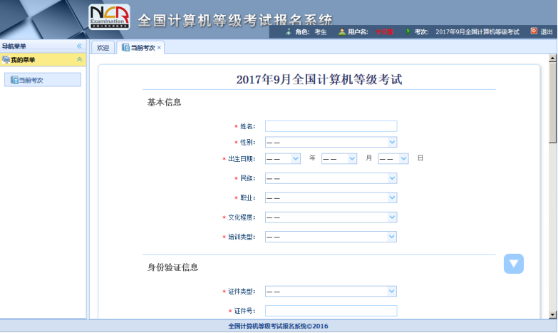This screenshot has height=333, width=558.
Task: Click the page title 2017年9月全国计算机等级考试
Action: click(319, 79)
